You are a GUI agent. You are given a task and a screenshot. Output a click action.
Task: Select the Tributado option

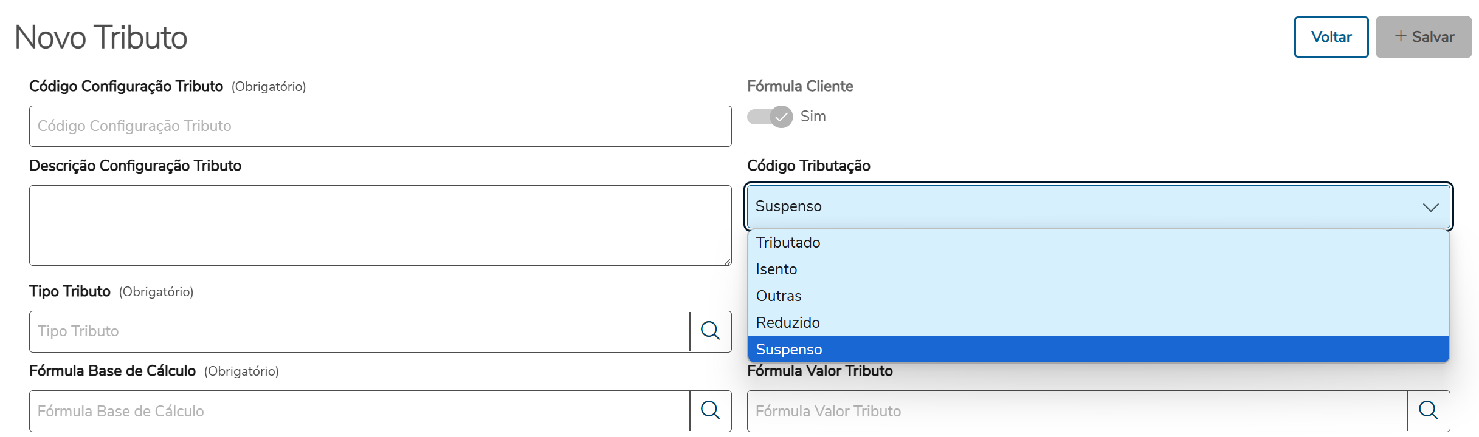pos(788,242)
